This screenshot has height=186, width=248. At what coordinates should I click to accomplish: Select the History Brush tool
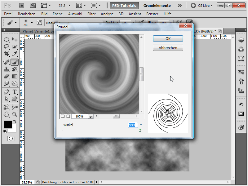click(15, 69)
